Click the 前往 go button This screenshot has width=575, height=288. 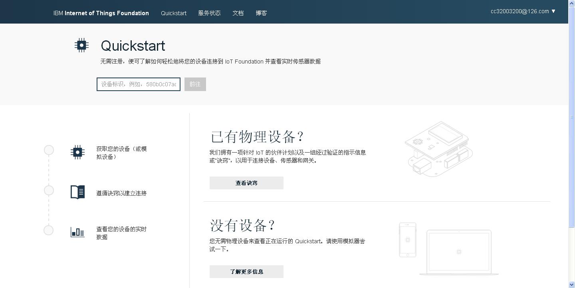pyautogui.click(x=195, y=84)
